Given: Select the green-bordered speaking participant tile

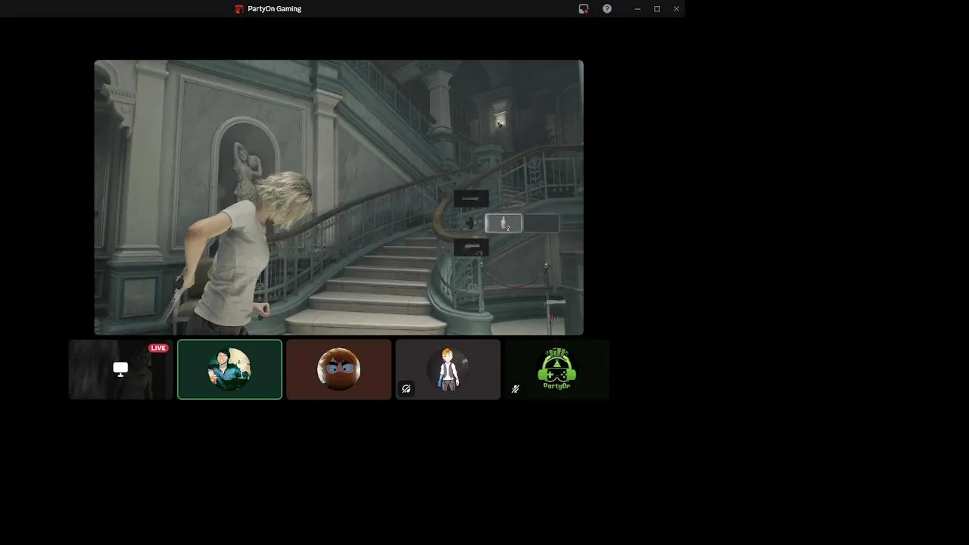Looking at the screenshot, I should [229, 369].
